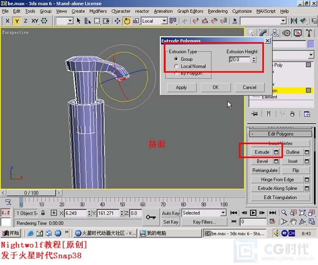Choose the rectangular selection region tool
318x265 pixels.
(x=97, y=21)
